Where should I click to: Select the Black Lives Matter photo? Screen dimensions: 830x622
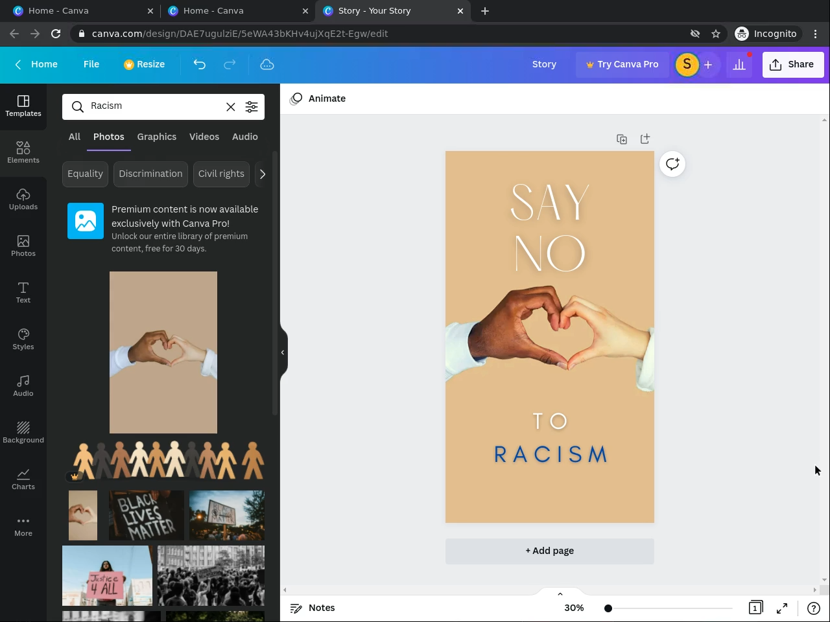147,516
